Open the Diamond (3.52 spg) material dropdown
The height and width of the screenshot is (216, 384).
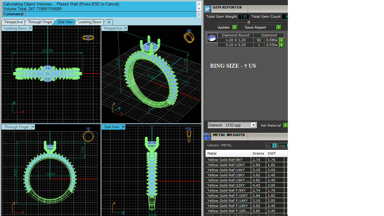253,125
